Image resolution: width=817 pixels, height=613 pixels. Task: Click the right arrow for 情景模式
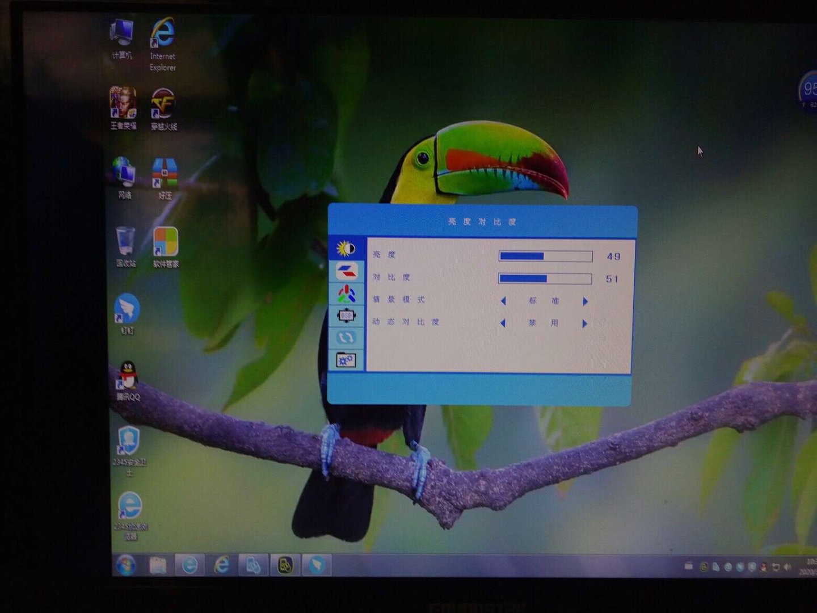585,301
